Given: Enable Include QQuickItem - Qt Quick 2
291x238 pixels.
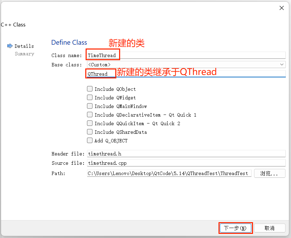Looking at the screenshot, I should [x=90, y=123].
